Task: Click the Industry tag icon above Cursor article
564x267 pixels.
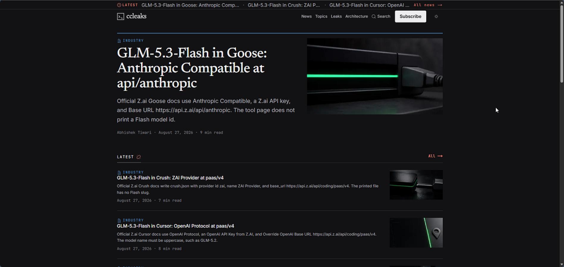Action: pyautogui.click(x=119, y=220)
